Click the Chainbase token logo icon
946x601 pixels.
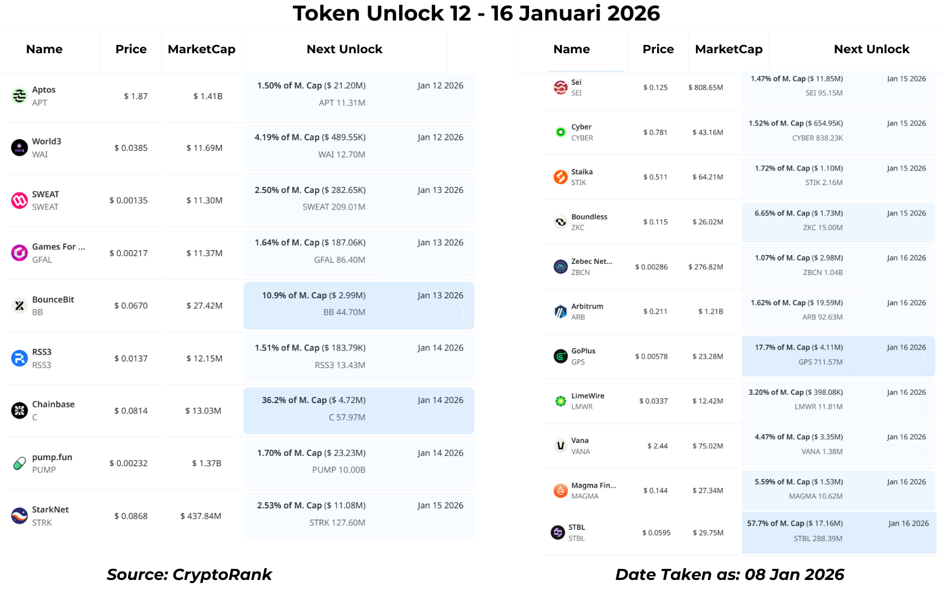(19, 410)
